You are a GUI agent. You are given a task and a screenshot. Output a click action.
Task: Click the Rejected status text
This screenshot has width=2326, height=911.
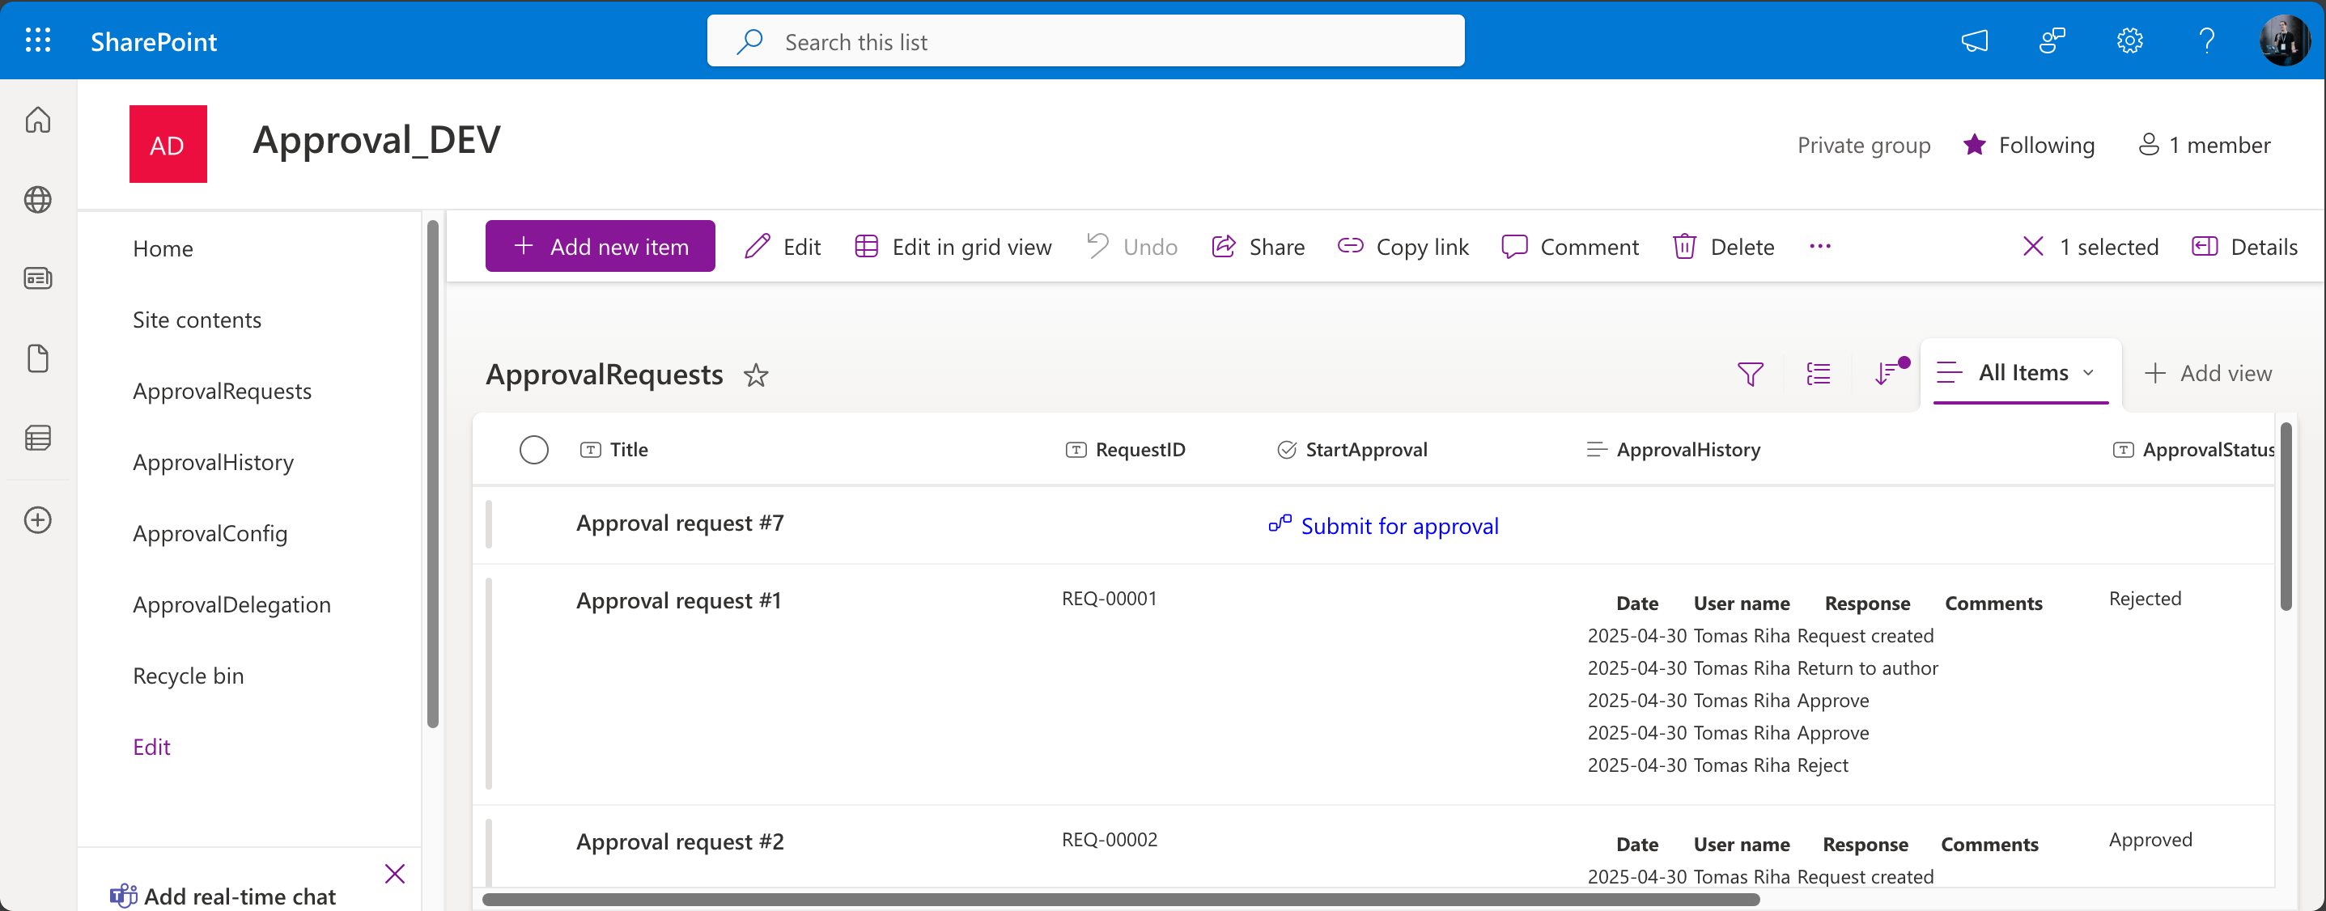tap(2145, 599)
